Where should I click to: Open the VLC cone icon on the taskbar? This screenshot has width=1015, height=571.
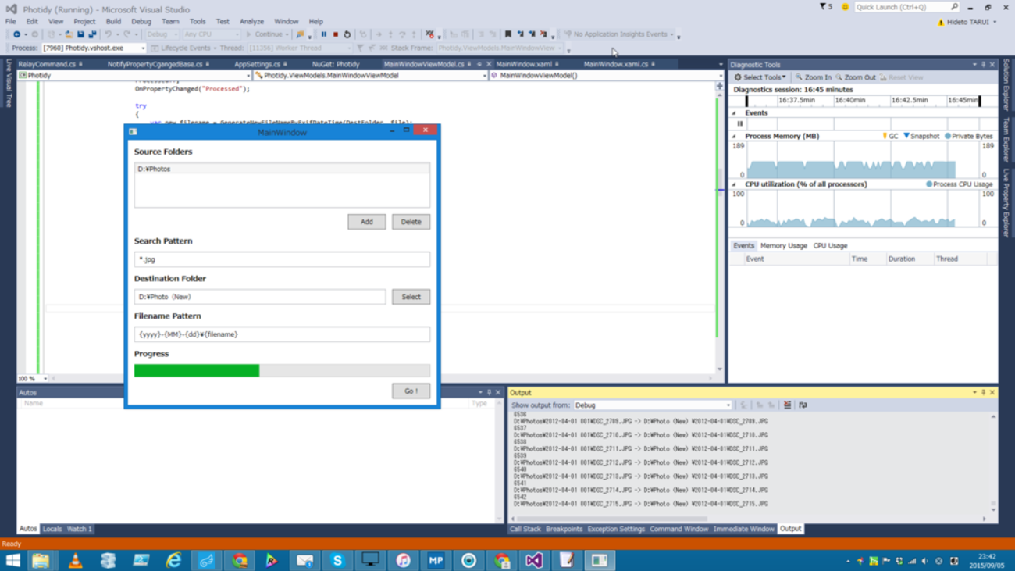[75, 560]
